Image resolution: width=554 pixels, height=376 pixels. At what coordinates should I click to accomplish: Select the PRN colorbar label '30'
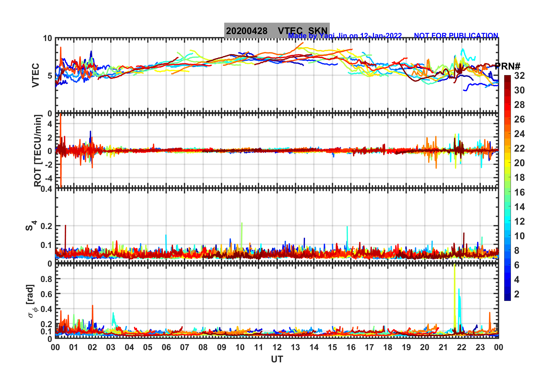(x=519, y=90)
